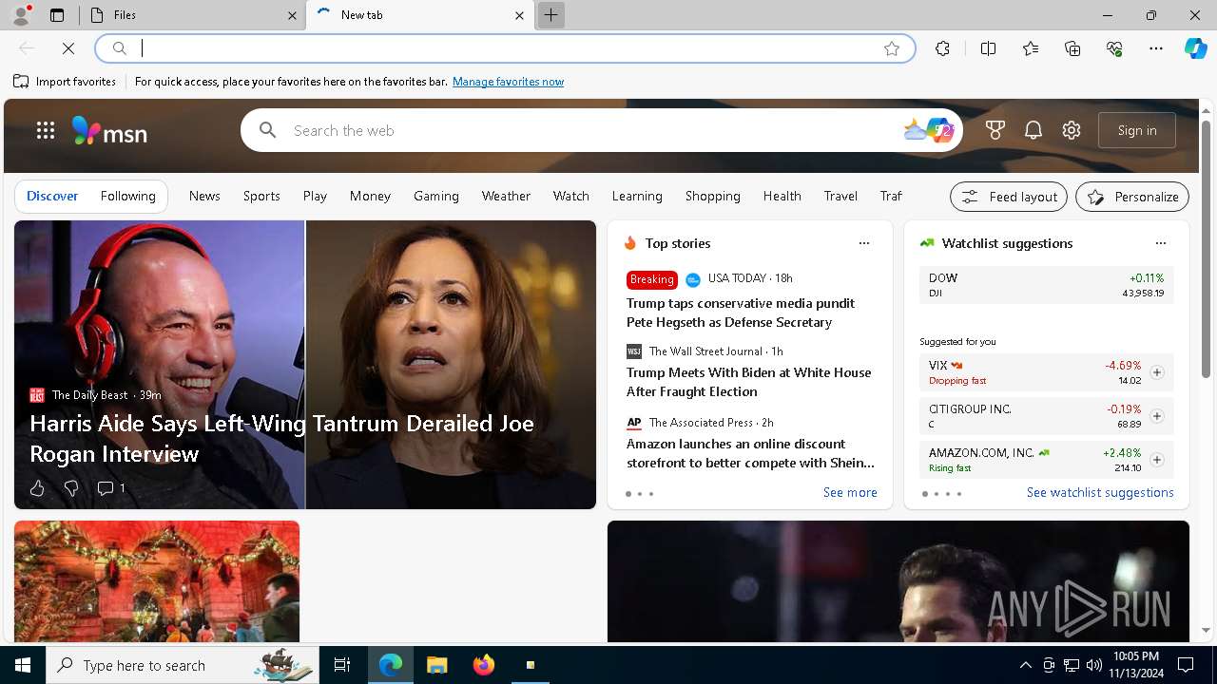1217x684 pixels.
Task: Open Watchlist suggestions more options menu
Action: coord(1161,243)
